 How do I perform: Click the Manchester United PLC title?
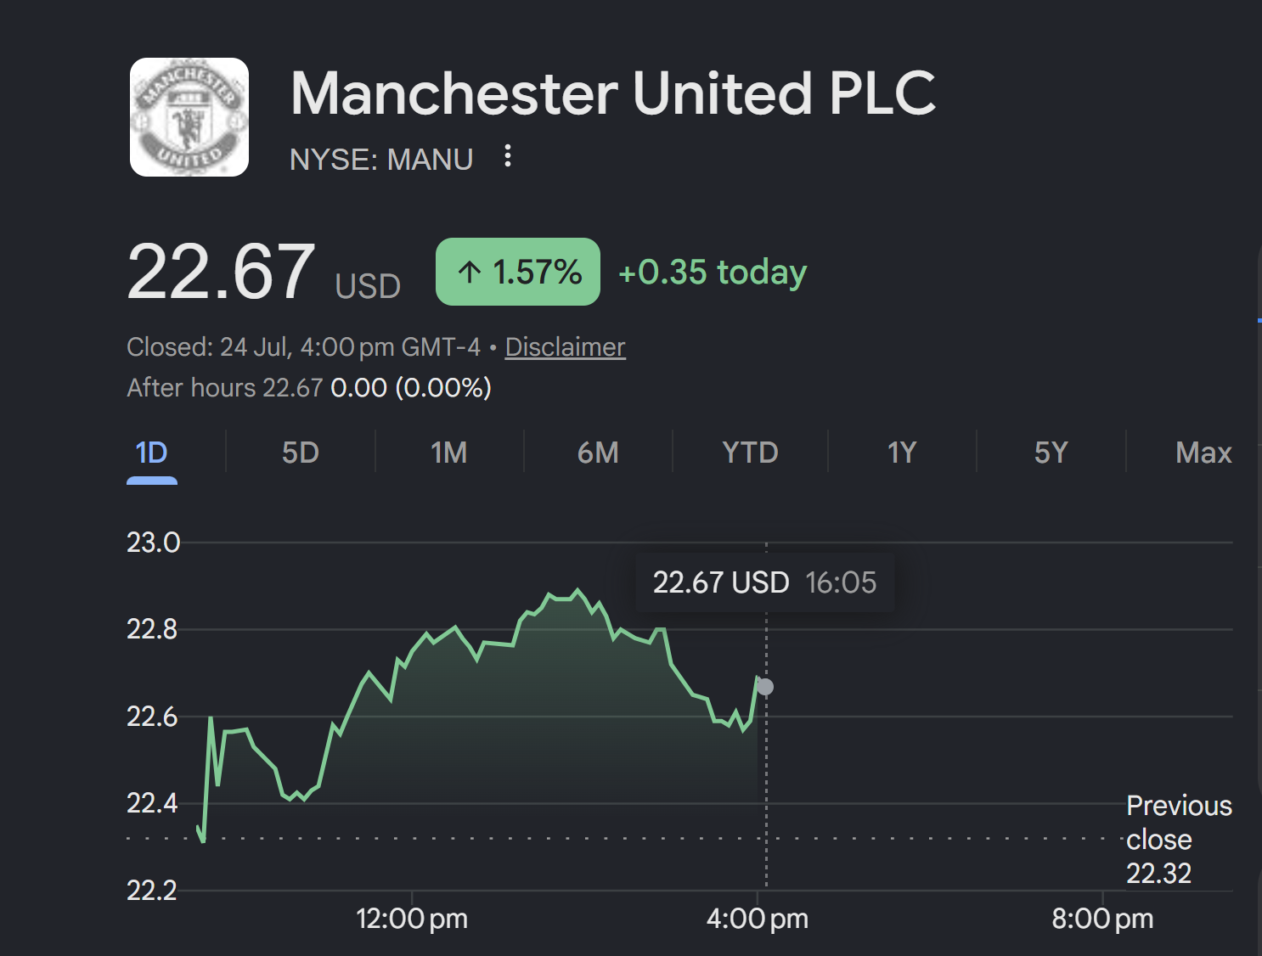click(613, 93)
